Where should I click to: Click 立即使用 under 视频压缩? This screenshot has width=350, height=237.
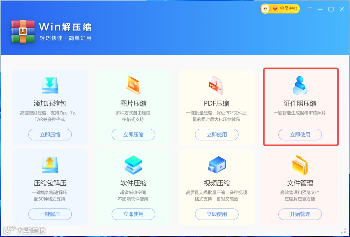coord(217,214)
